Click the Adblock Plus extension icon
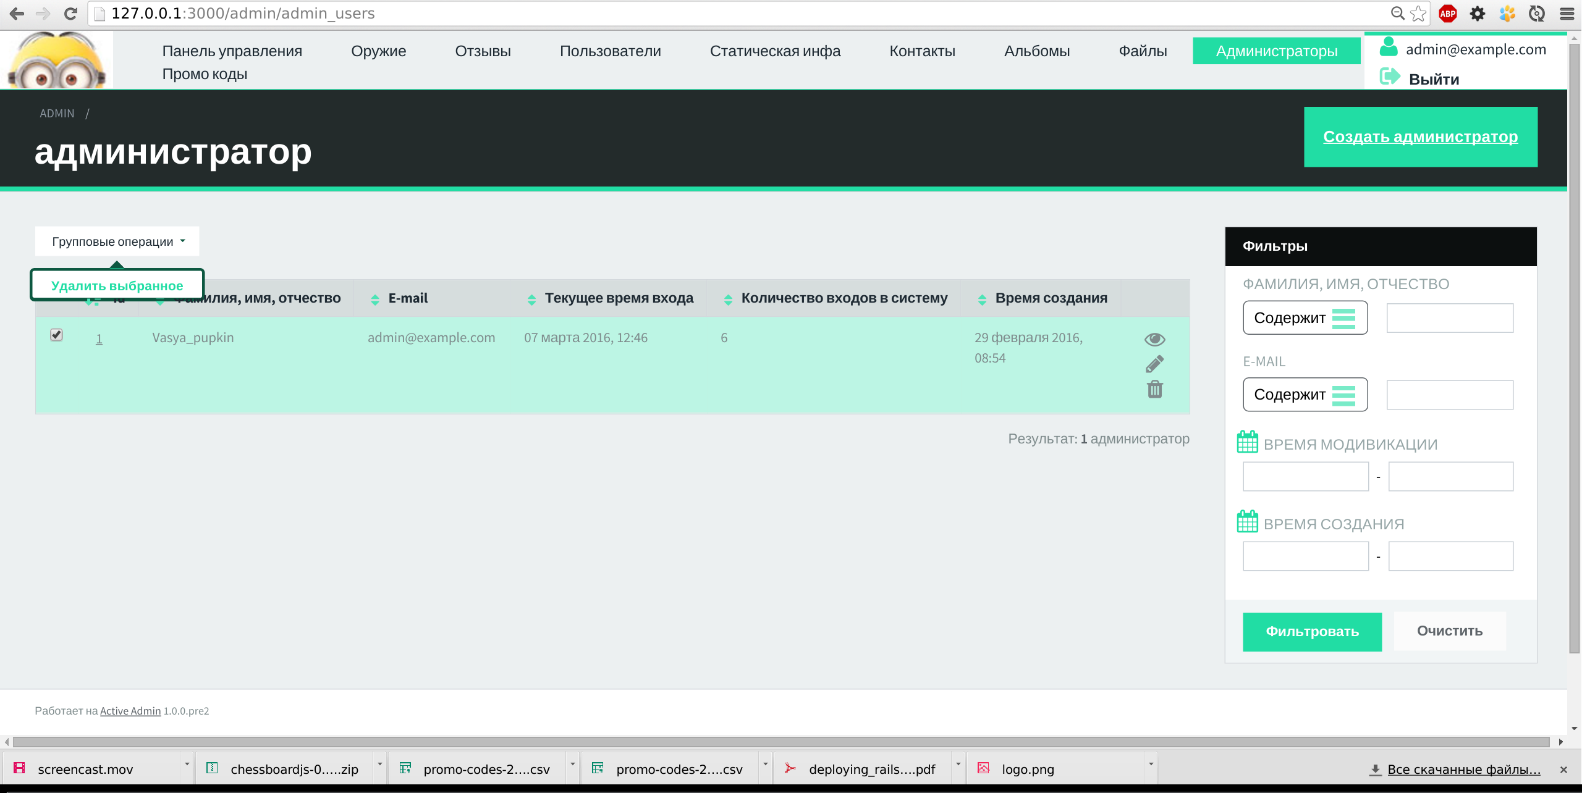This screenshot has height=793, width=1582. (1448, 14)
